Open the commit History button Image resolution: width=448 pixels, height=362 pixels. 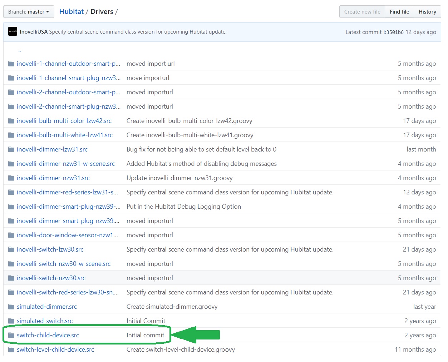coord(427,12)
